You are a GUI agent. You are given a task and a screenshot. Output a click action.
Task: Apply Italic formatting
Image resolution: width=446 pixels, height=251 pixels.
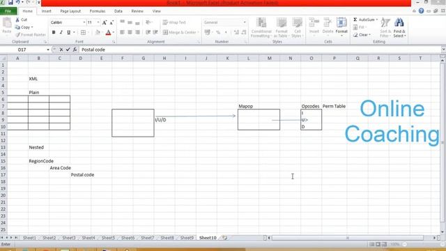(x=61, y=33)
